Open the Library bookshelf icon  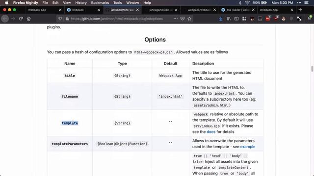tap(229, 19)
